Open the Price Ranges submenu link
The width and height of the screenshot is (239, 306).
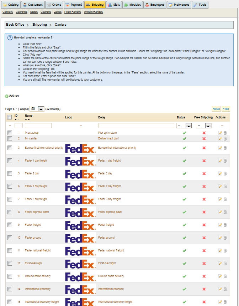73,12
